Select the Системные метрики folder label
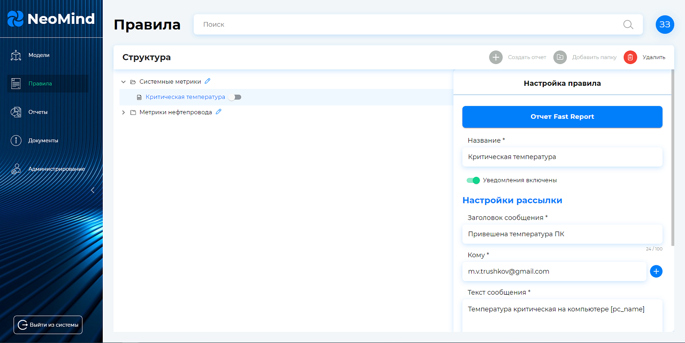This screenshot has height=343, width=685. pos(170,82)
